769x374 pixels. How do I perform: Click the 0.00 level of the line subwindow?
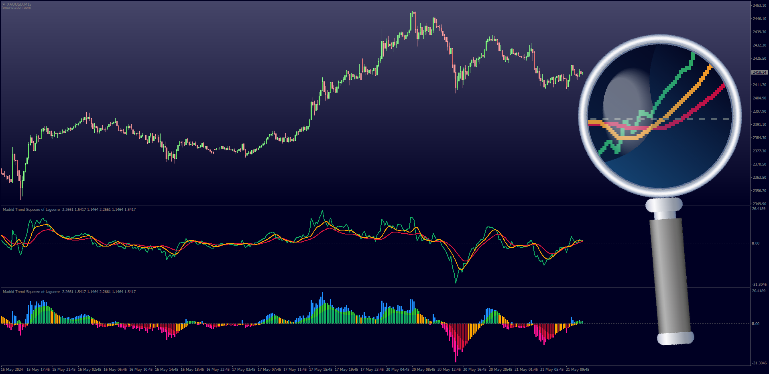(x=756, y=243)
